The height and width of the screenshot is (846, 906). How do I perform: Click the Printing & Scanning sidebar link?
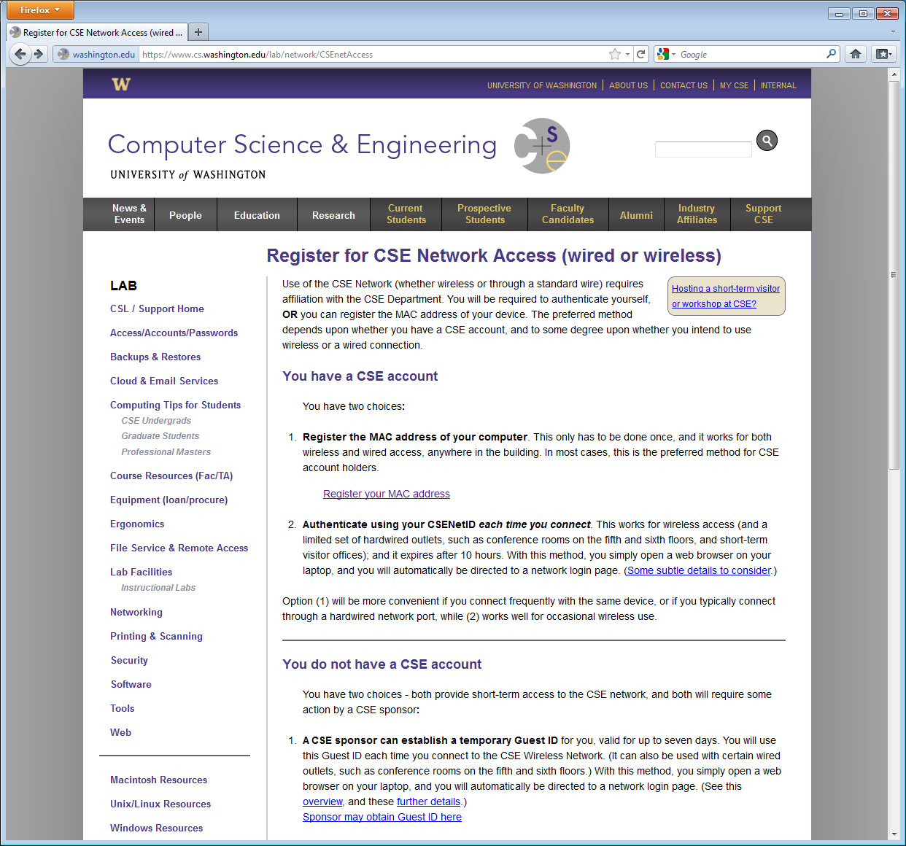tap(156, 636)
